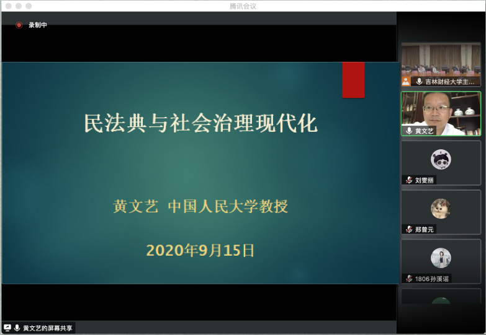486x335 pixels.
Task: Click the 录制中 recording status label
Action: (x=37, y=25)
